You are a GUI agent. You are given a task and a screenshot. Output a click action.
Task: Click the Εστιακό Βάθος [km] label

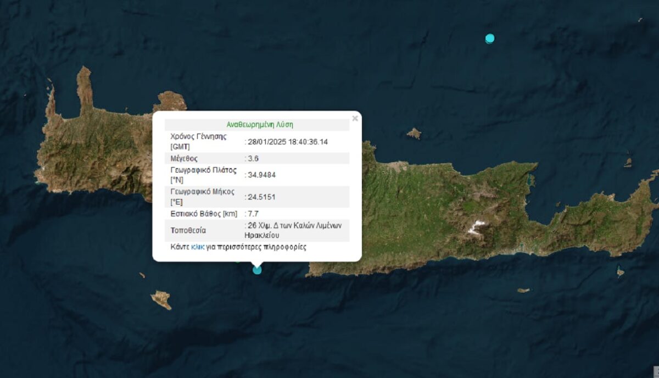click(x=204, y=213)
